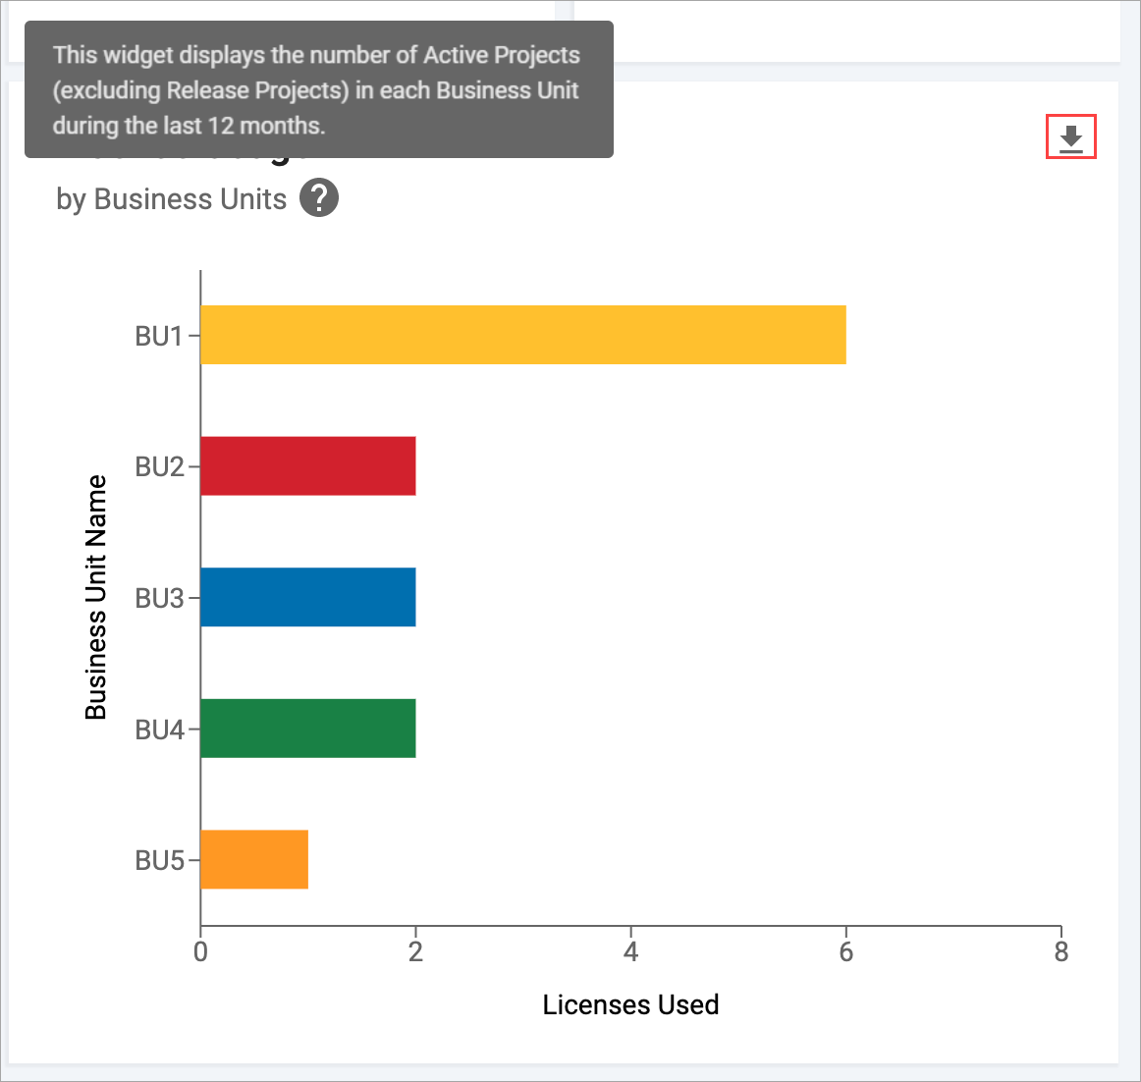Screen dimensions: 1141x1082
Task: Click the BU2 axis label
Action: pyautogui.click(x=159, y=467)
